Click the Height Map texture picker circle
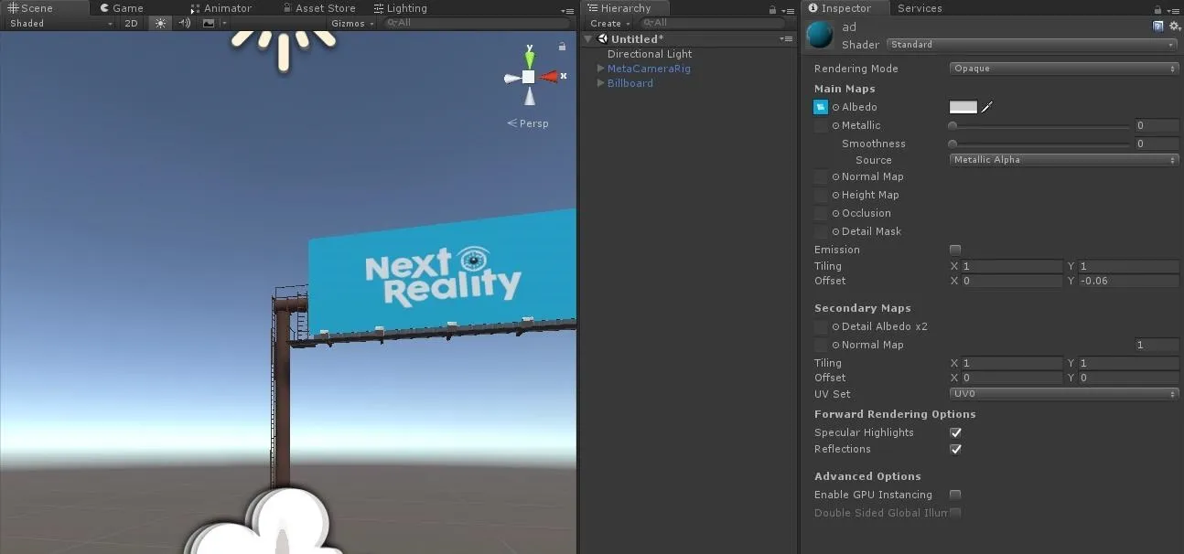Screen dimensions: 1184x554 [x=835, y=195]
